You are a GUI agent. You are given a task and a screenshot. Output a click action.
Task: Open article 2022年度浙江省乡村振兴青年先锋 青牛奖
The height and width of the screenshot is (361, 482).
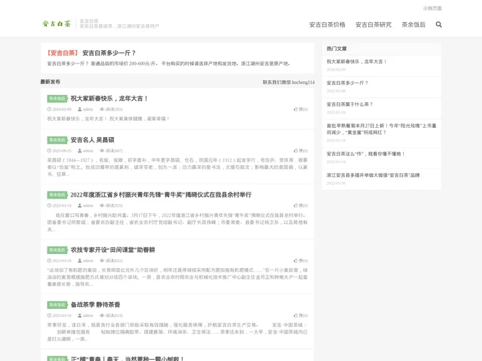click(x=161, y=195)
